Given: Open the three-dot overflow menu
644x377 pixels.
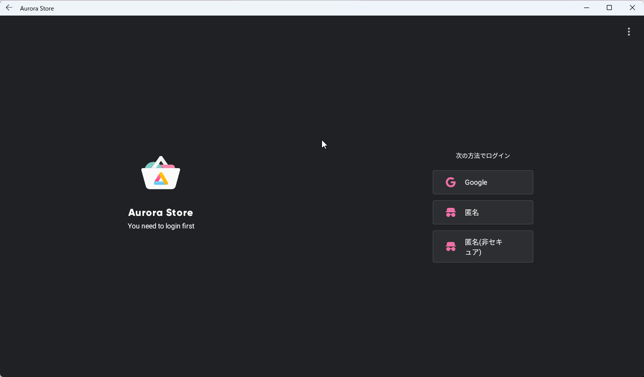Looking at the screenshot, I should [628, 32].
